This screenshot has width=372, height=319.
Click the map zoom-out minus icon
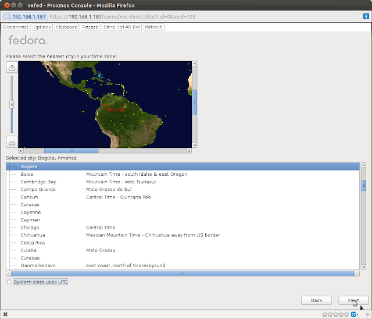(x=12, y=142)
